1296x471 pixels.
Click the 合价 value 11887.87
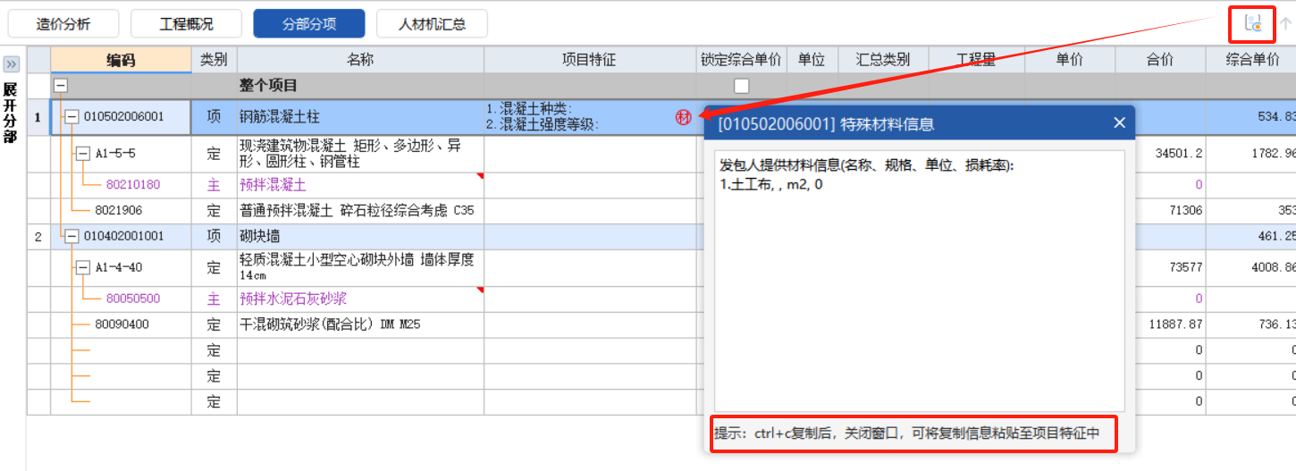(x=1175, y=324)
